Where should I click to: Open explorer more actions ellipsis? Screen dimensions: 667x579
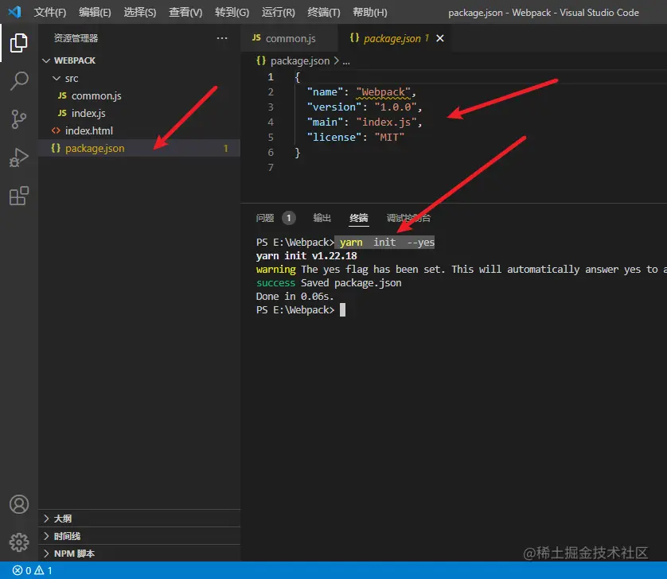click(221, 38)
